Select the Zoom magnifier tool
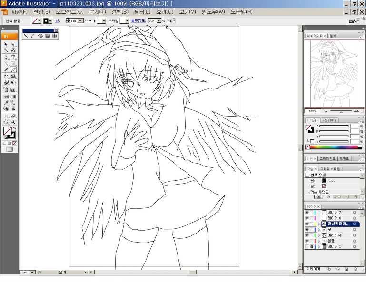 coord(13,122)
